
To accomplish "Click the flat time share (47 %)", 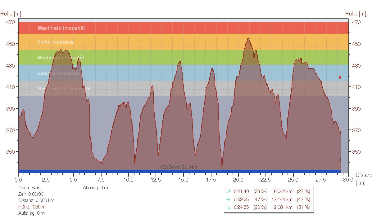I will pos(260,199).
